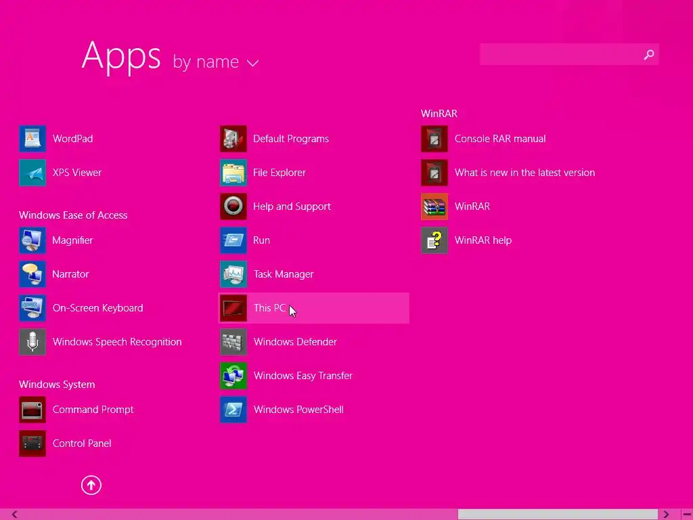Open Windows Easy Transfer icon
This screenshot has height=520, width=693.
[233, 376]
